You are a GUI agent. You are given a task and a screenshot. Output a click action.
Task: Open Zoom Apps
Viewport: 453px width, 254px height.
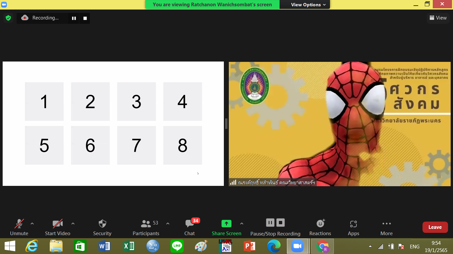point(354,227)
